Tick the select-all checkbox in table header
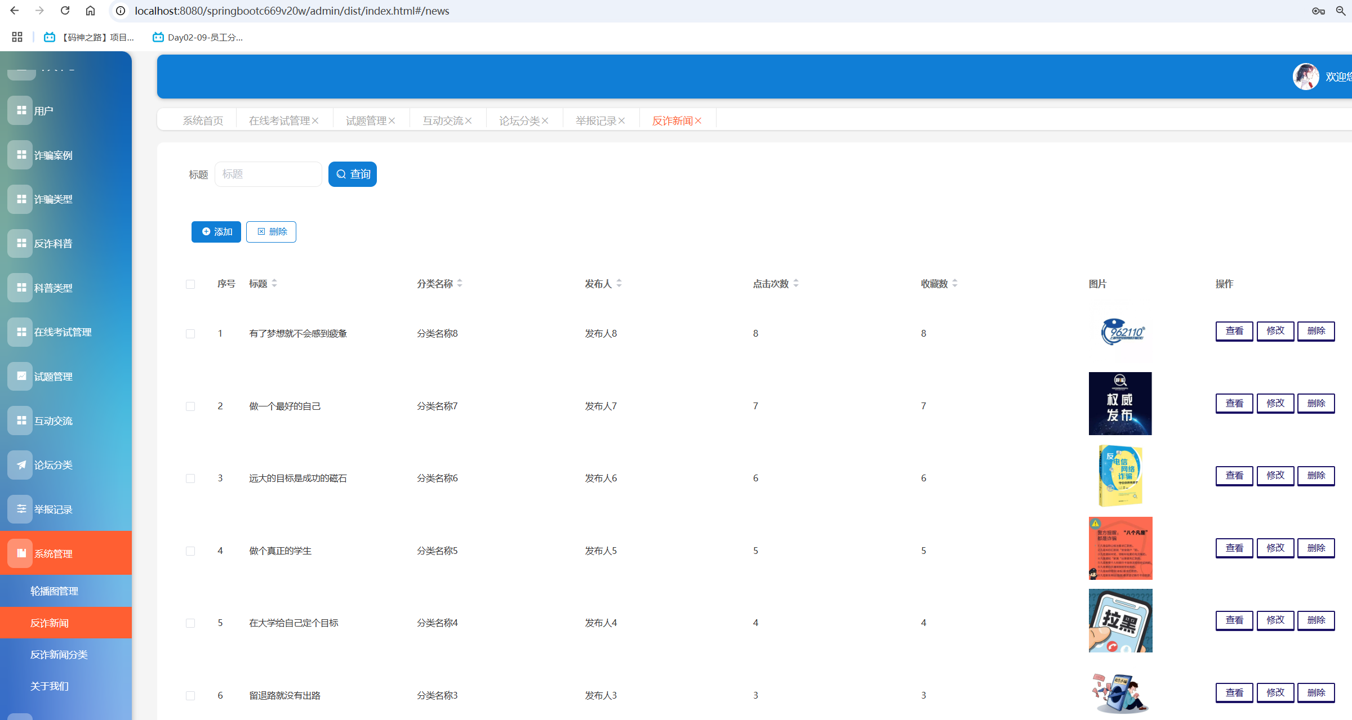The width and height of the screenshot is (1352, 720). point(190,284)
